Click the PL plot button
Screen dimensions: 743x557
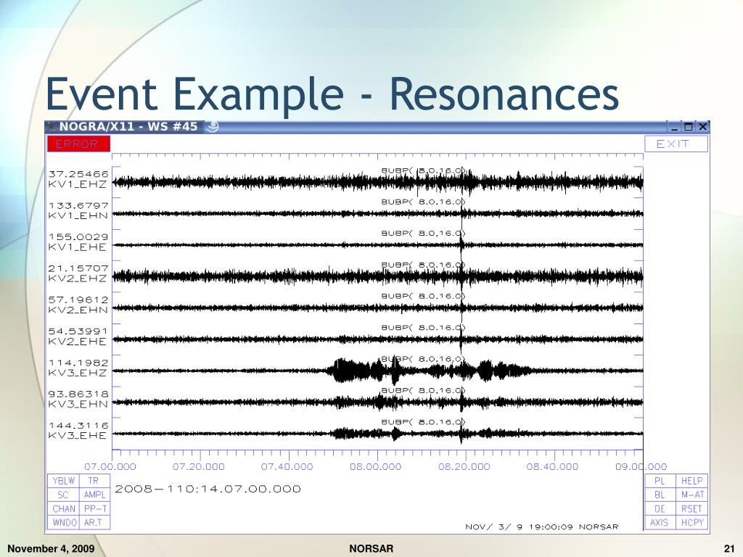point(660,481)
